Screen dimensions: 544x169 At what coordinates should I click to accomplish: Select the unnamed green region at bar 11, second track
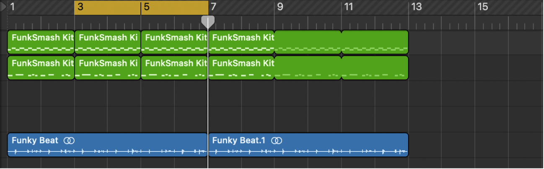[375, 68]
